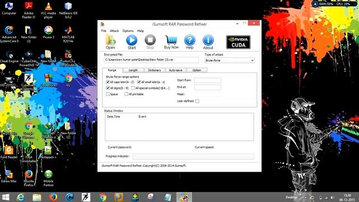Image resolution: width=359 pixels, height=202 pixels.
Task: Open Chrome from the taskbar
Action: pos(103,197)
